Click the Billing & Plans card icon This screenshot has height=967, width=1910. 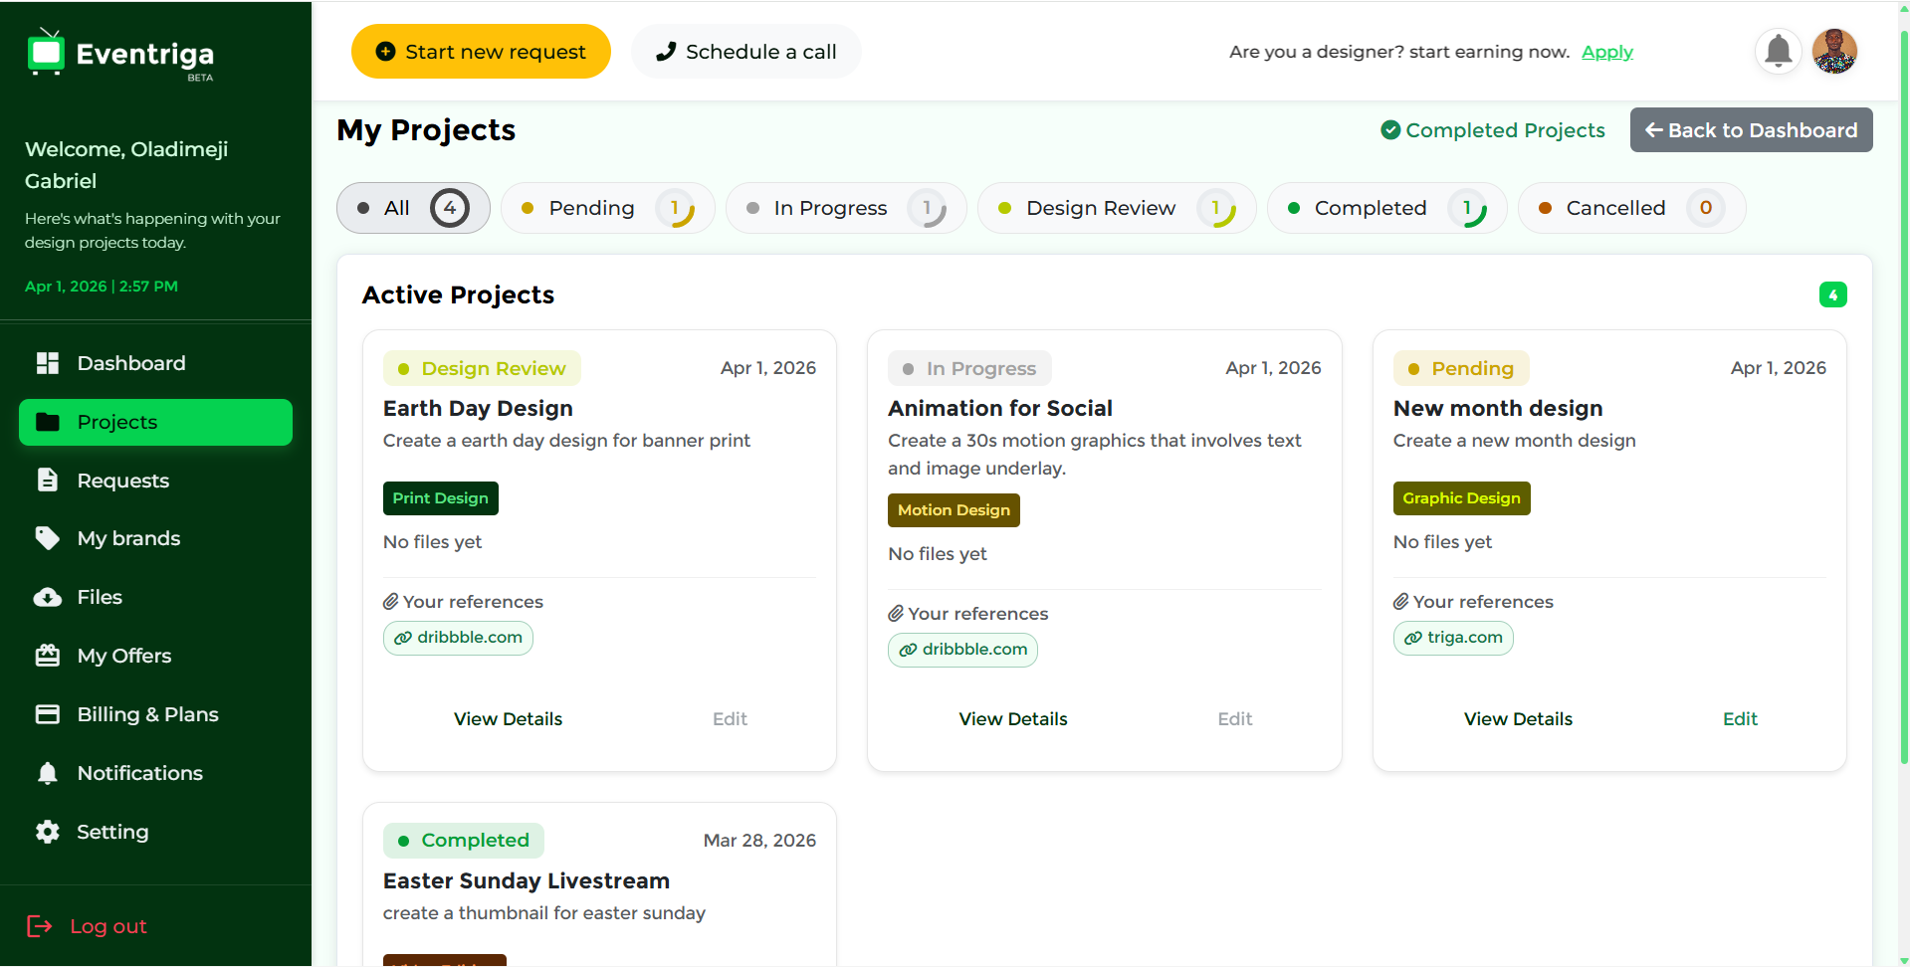pyautogui.click(x=48, y=714)
